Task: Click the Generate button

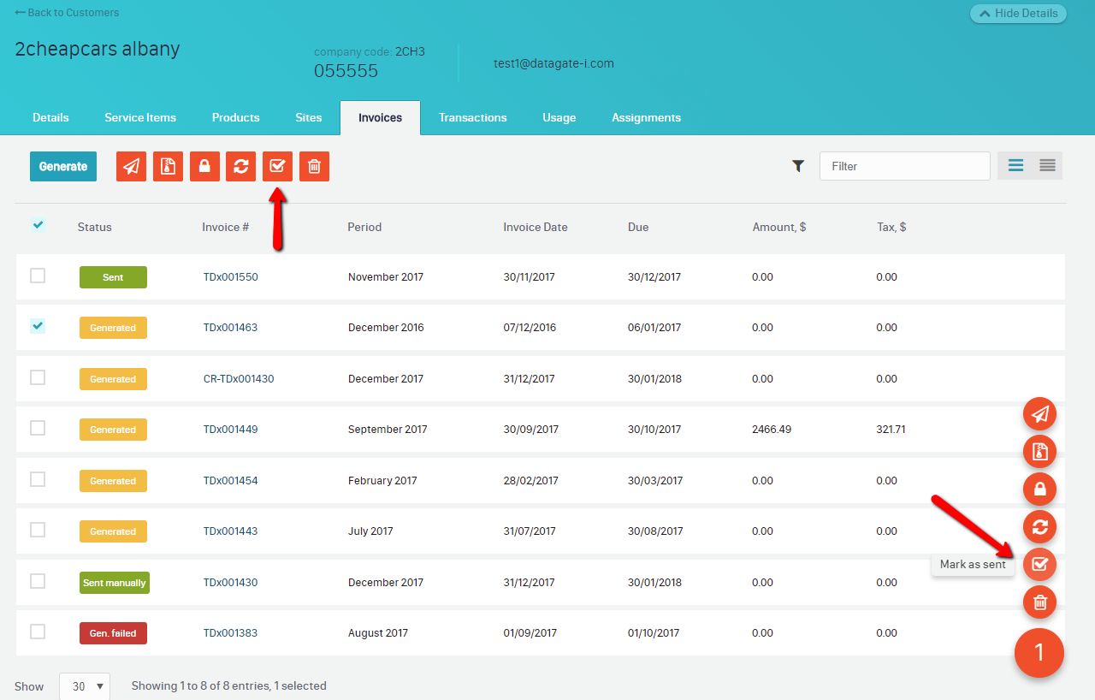Action: click(x=63, y=166)
